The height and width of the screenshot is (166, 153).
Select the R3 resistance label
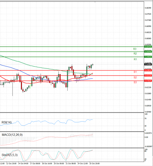135,49
